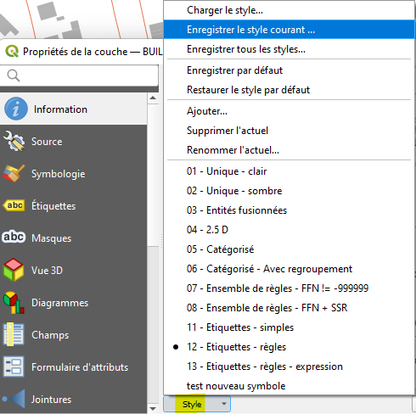Select style 05 - Catégorisé
Screen dimensions: 416x414
(289, 249)
